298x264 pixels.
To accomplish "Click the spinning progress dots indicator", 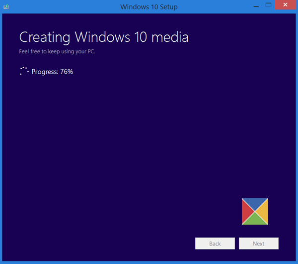I will [x=24, y=71].
